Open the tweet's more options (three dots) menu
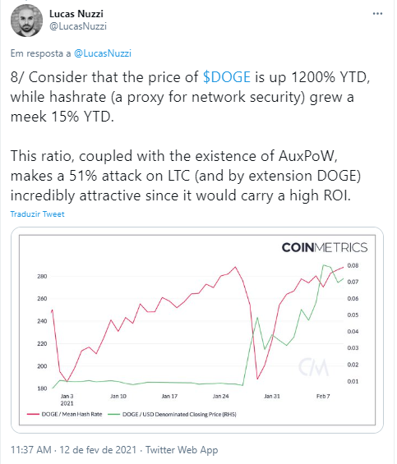 pyautogui.click(x=377, y=14)
